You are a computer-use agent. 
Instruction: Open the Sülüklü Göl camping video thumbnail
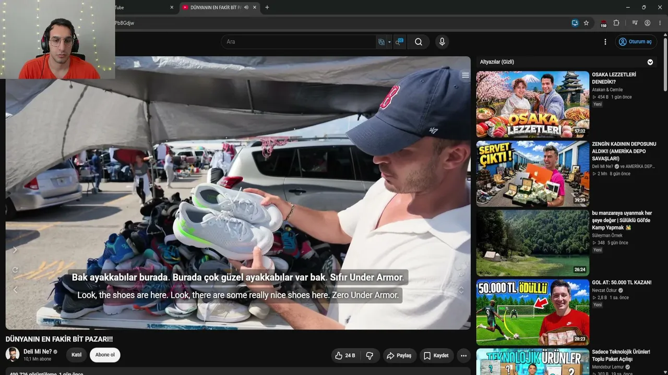click(x=532, y=243)
